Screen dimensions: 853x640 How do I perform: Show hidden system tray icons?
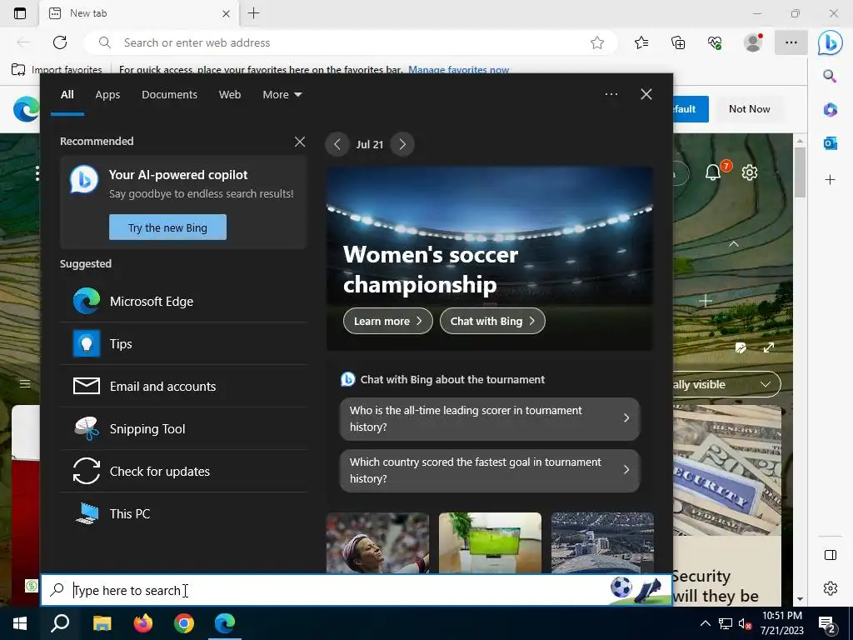click(x=705, y=623)
